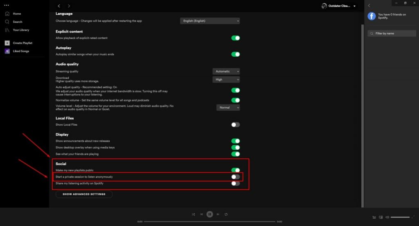The height and width of the screenshot is (226, 419).
Task: Toggle explicit-rated content playback
Action: click(x=235, y=38)
